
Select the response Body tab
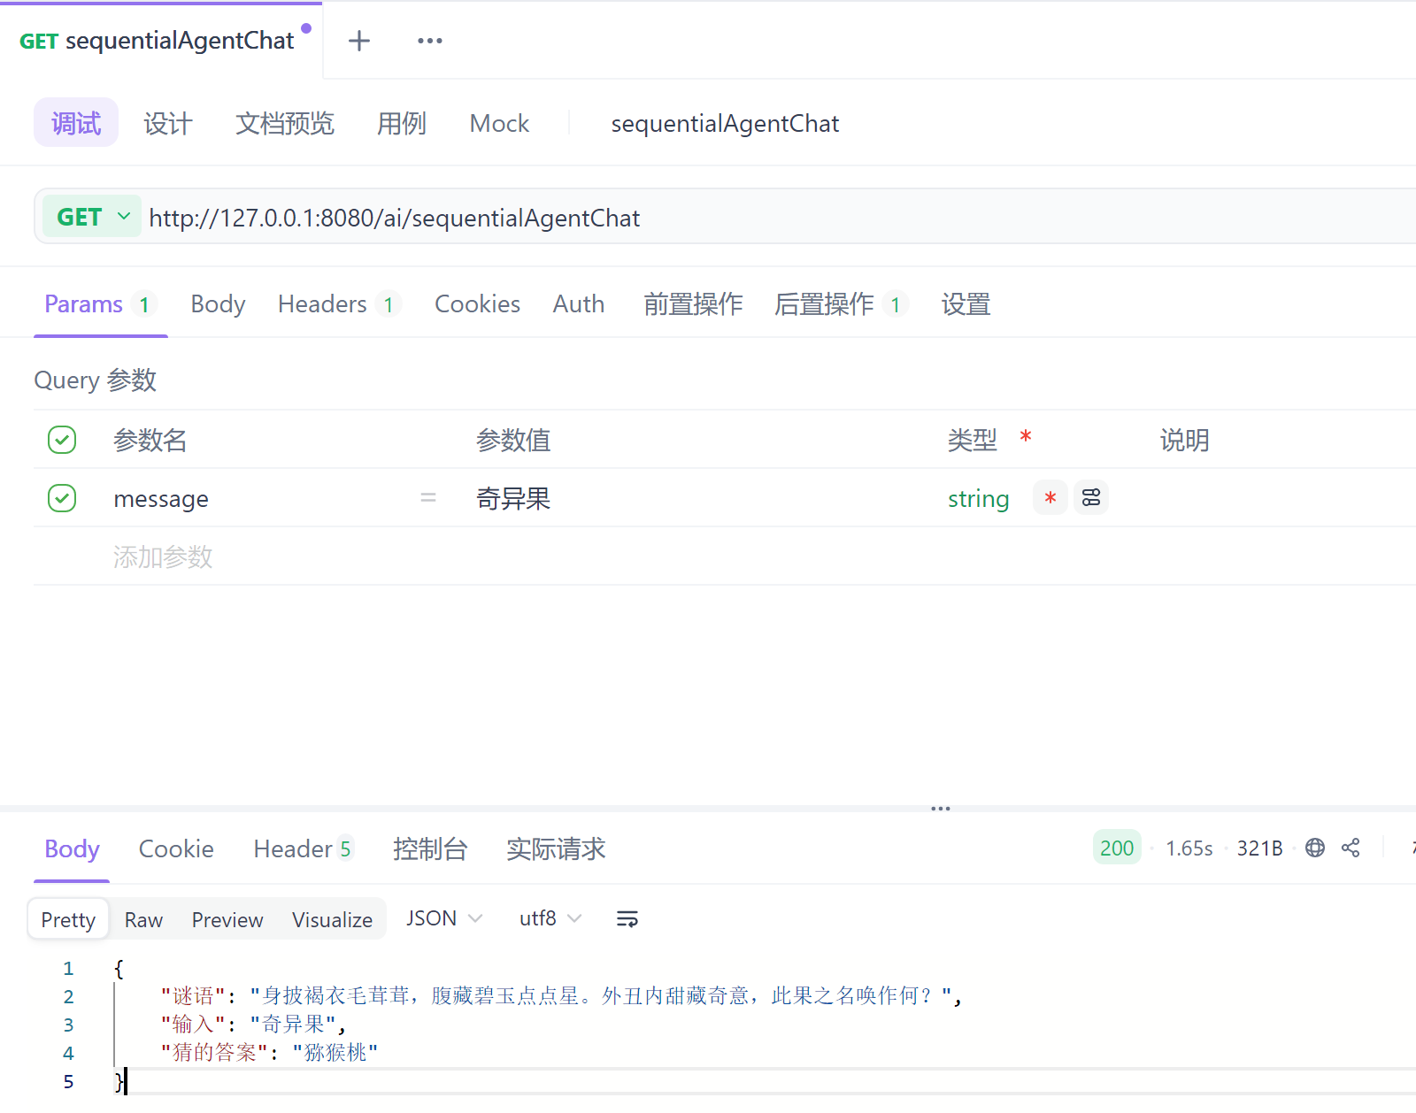coord(72,849)
